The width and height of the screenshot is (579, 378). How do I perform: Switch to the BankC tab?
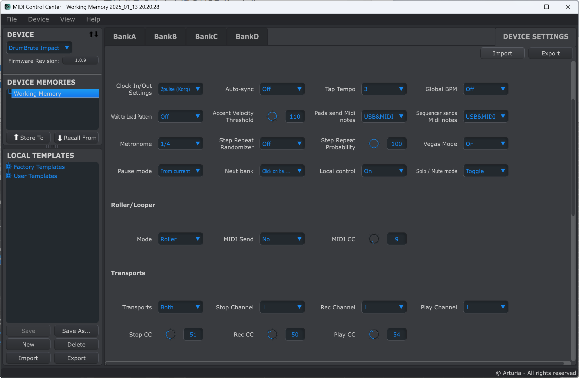click(206, 37)
